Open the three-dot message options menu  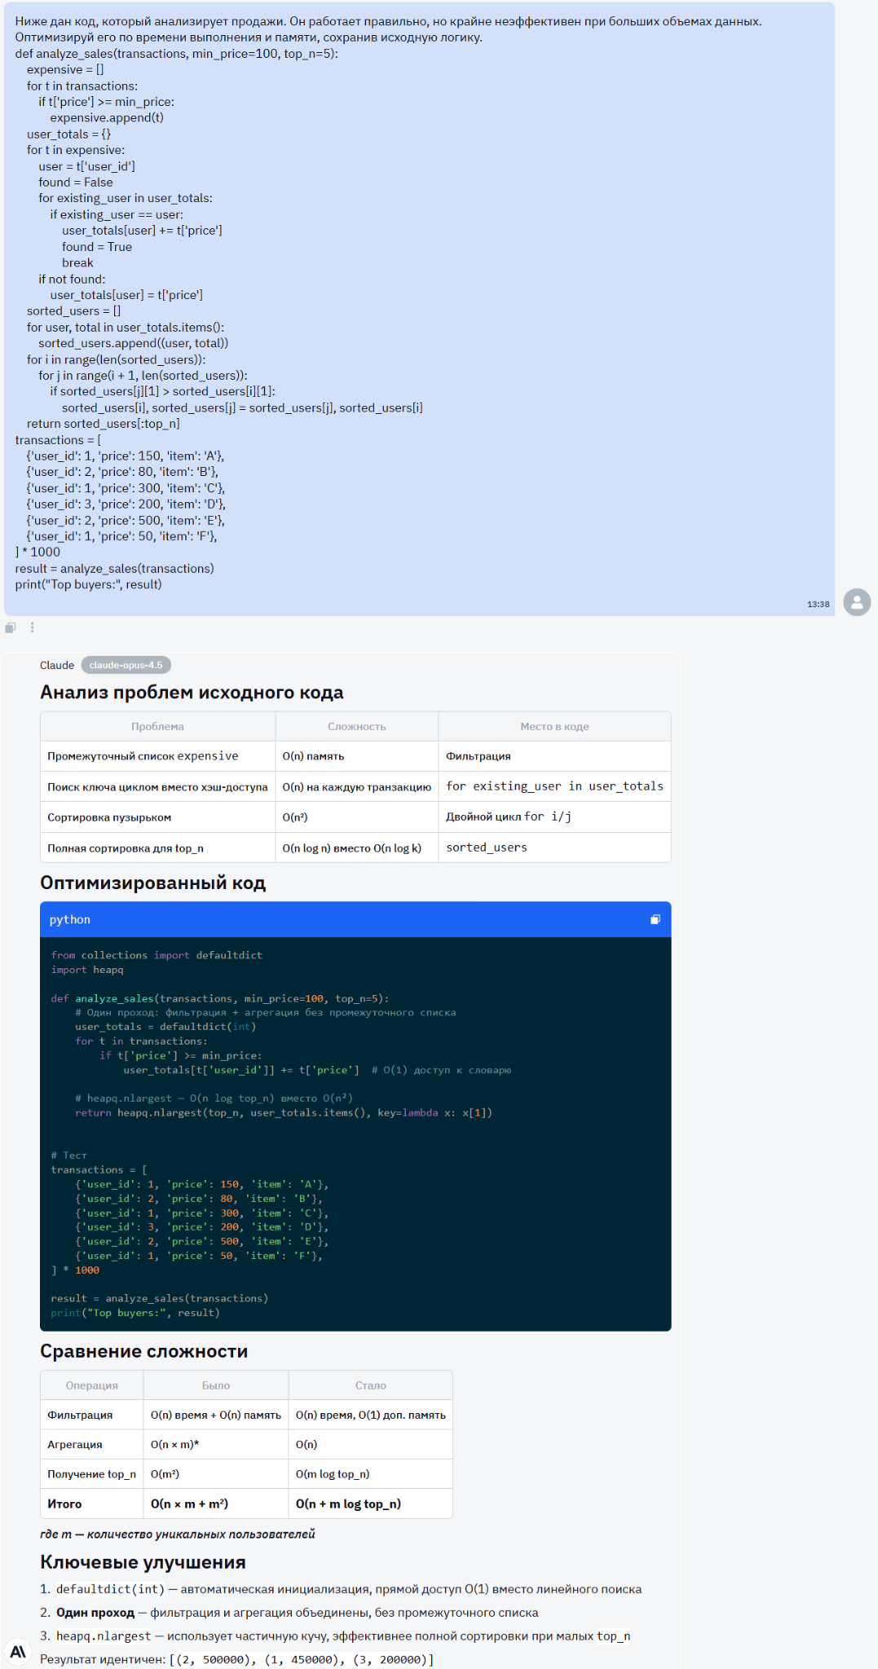(x=33, y=628)
